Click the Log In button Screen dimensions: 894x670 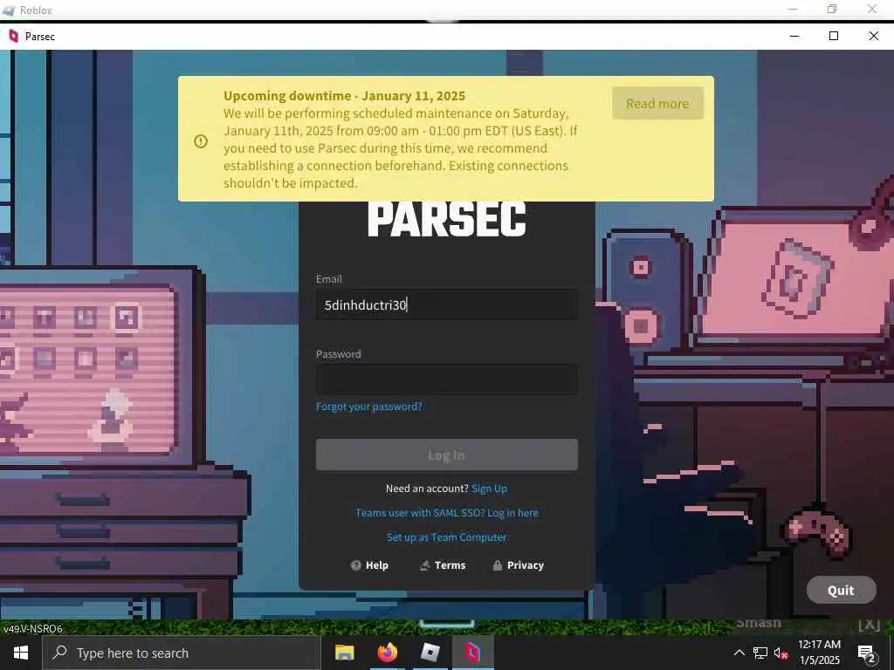(446, 455)
